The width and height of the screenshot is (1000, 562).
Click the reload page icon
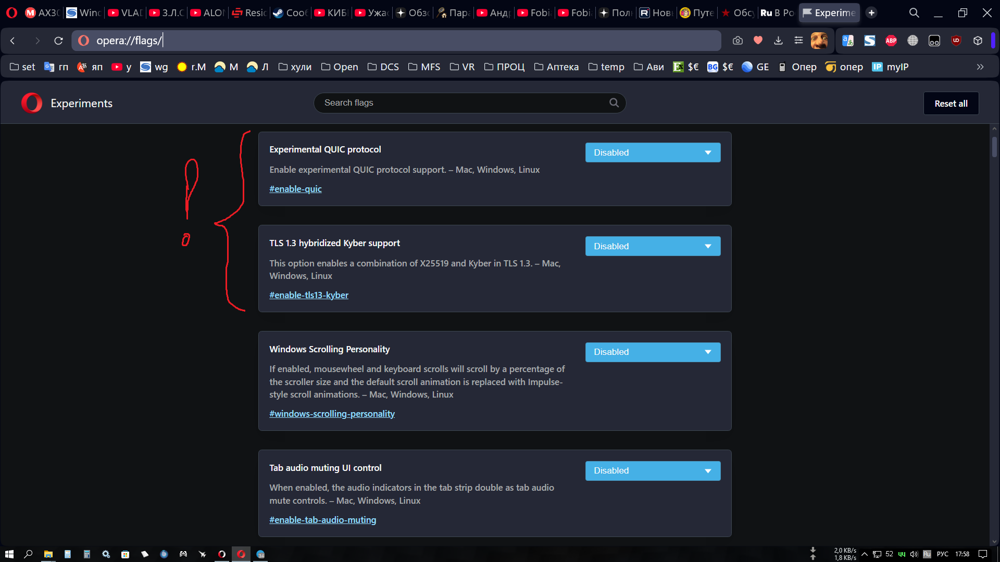(58, 41)
